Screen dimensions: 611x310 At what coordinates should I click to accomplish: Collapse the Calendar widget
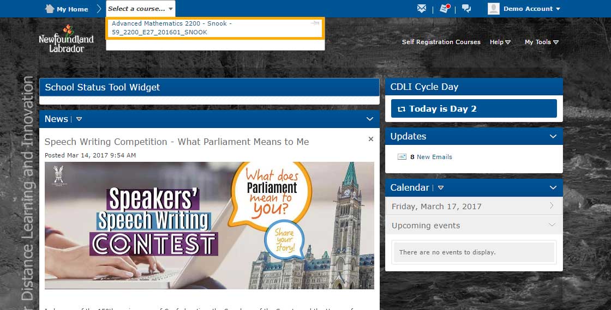coord(553,187)
